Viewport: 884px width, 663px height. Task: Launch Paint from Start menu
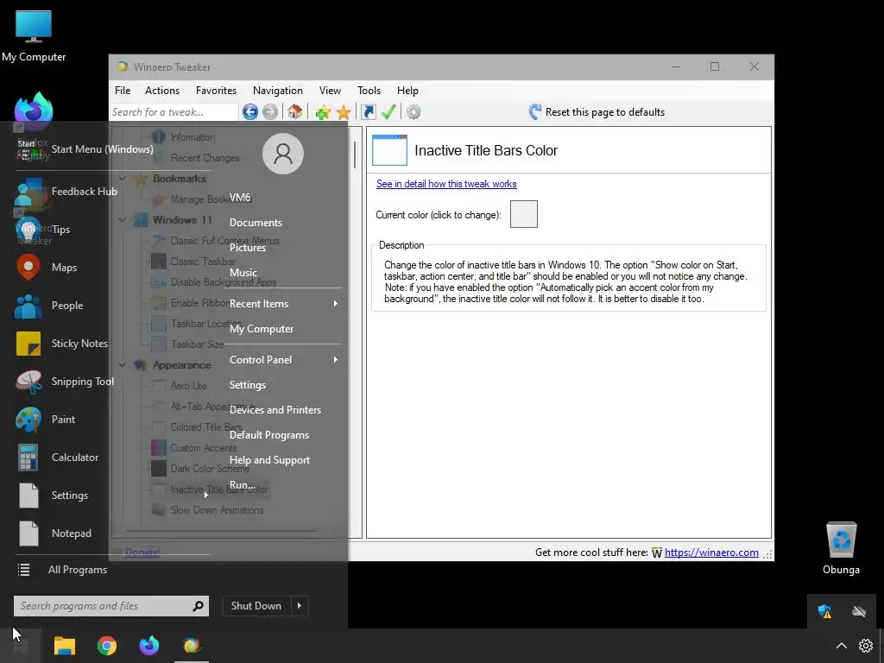point(45,419)
